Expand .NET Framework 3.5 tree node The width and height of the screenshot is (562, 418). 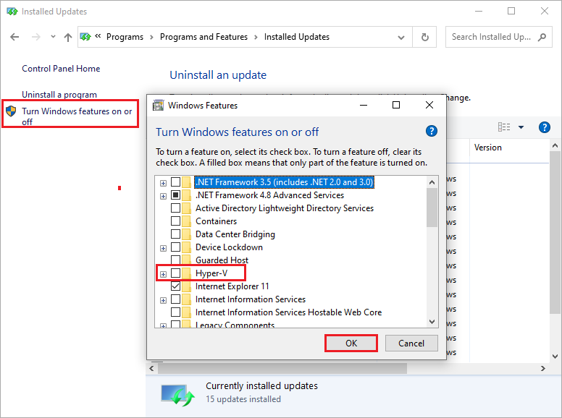click(x=164, y=183)
